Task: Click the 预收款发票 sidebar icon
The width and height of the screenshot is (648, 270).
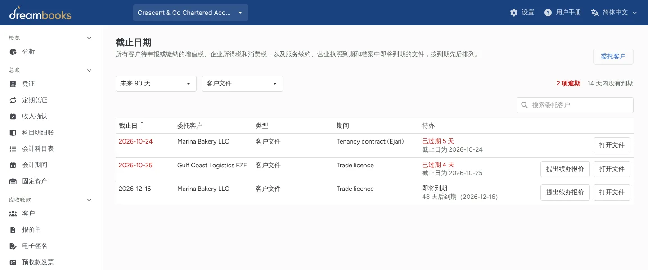Action: 13,262
